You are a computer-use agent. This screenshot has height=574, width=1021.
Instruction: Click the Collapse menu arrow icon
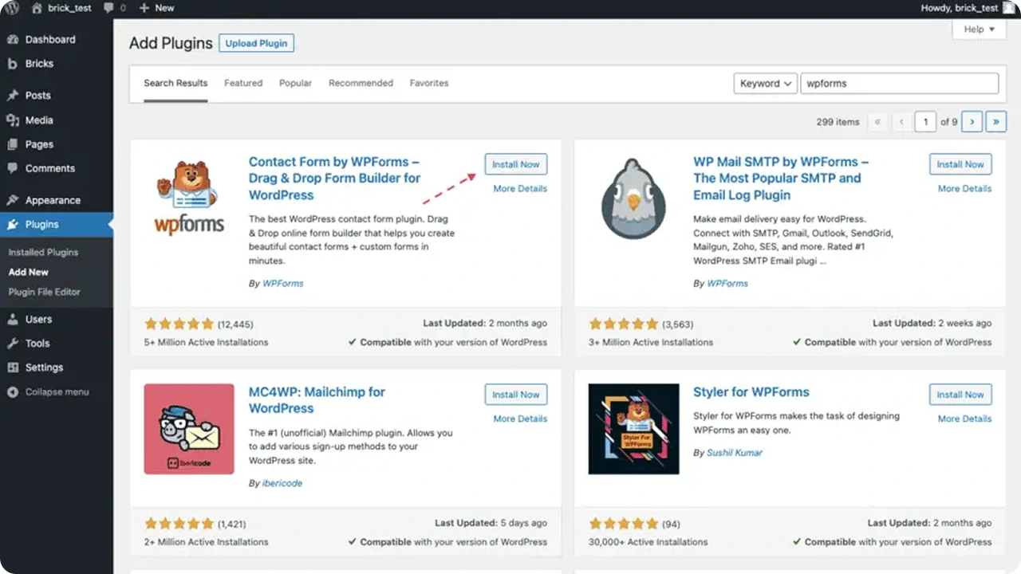(13, 392)
